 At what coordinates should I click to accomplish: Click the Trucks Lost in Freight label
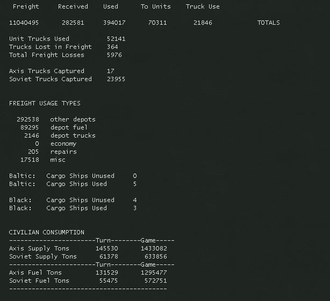coord(50,47)
